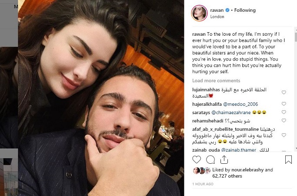Expand Load more comments

[216, 81]
